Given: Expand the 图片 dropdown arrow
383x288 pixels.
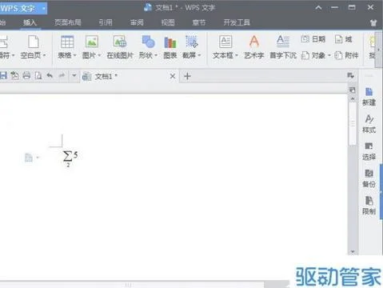Looking at the screenshot, I should [99, 55].
